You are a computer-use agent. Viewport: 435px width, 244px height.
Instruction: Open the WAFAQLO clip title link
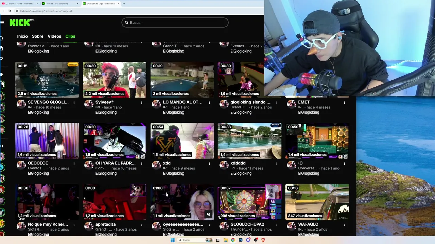[308, 224]
